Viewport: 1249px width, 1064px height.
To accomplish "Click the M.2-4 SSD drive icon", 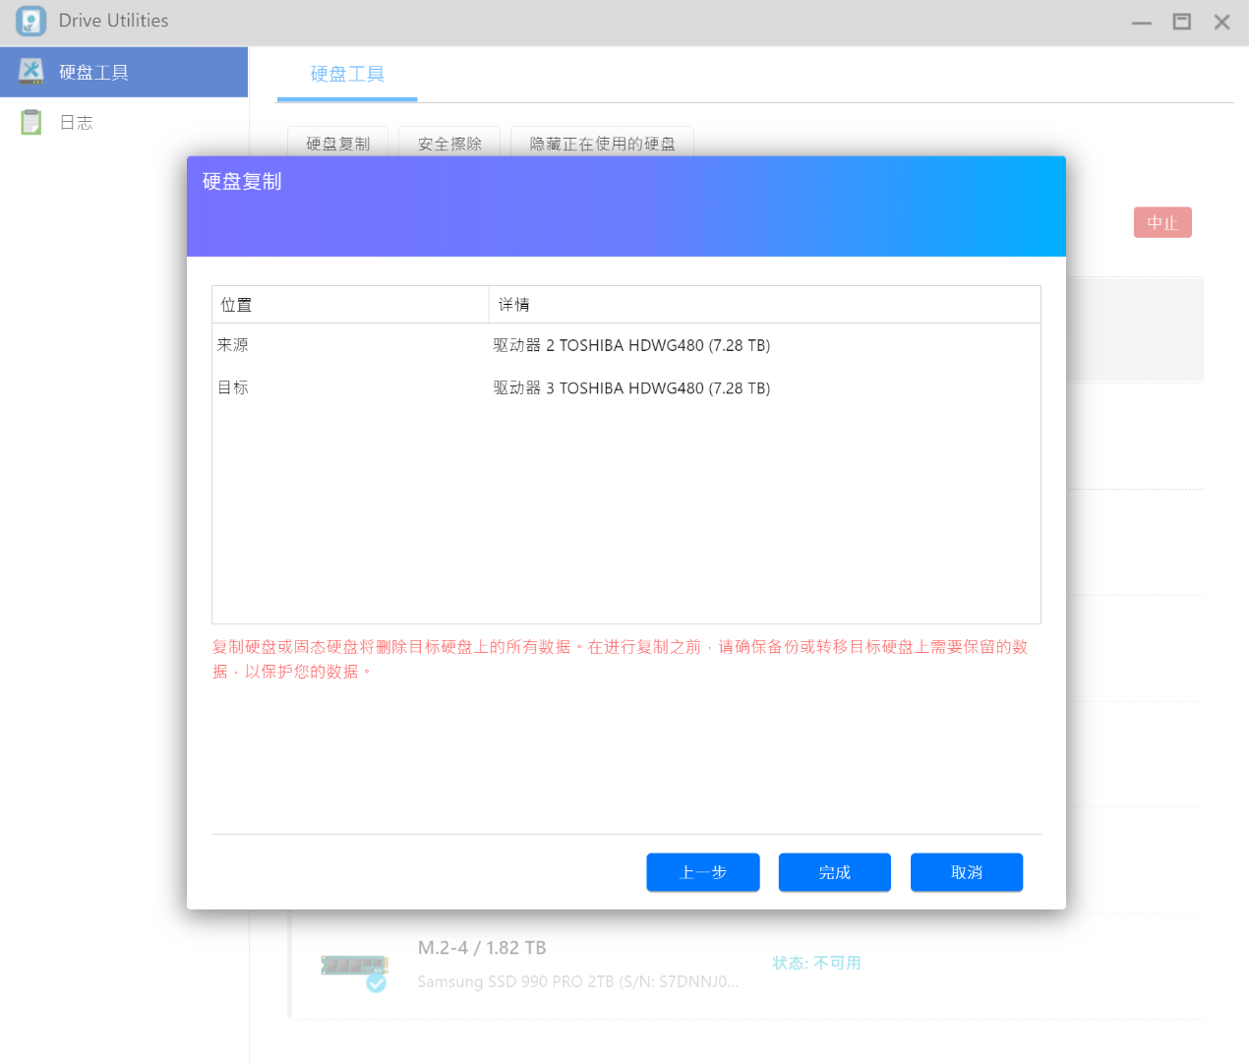I will point(354,966).
